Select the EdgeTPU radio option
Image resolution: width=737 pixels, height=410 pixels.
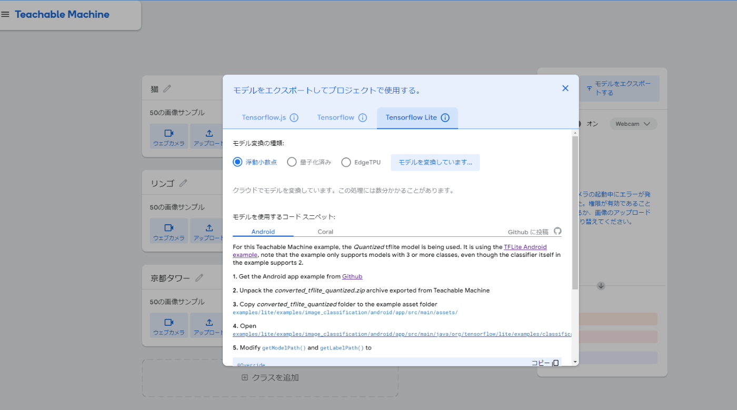point(346,162)
